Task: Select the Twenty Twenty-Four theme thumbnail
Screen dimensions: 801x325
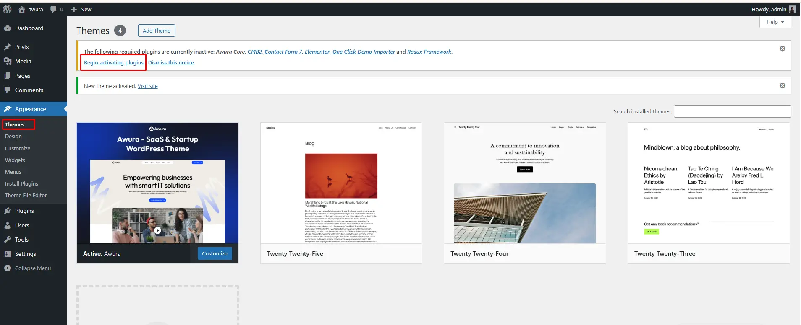Action: pos(525,183)
